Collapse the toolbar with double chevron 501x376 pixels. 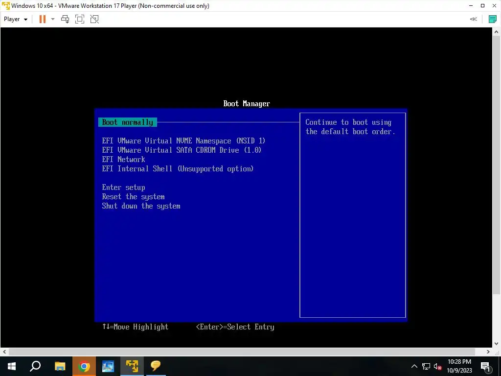(x=474, y=19)
